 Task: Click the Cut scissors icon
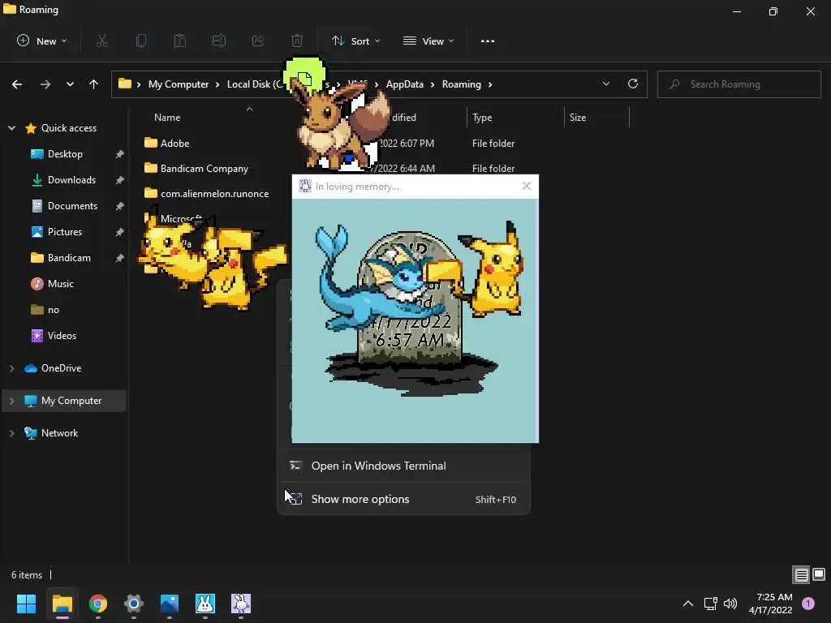[102, 41]
